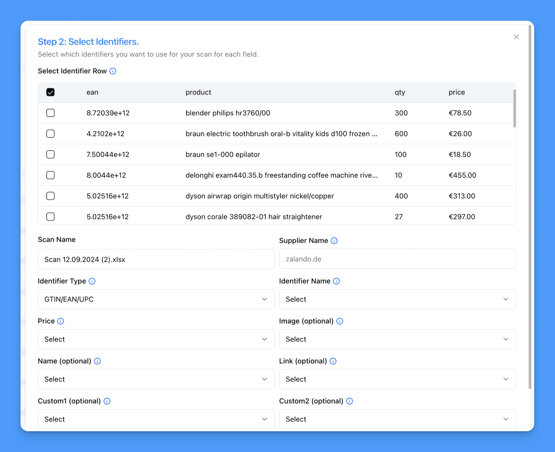Image resolution: width=555 pixels, height=452 pixels.
Task: Open the Identifier Name dropdown
Action: pyautogui.click(x=398, y=299)
